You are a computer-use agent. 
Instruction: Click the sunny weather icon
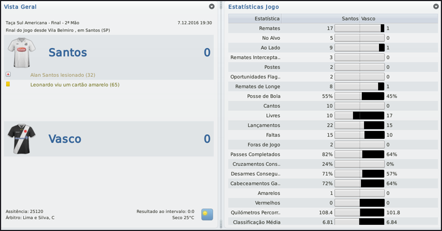click(x=207, y=214)
